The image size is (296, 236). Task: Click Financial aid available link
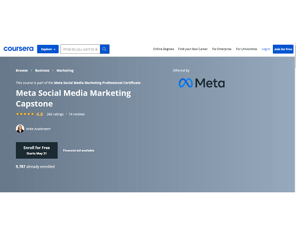coord(79,150)
